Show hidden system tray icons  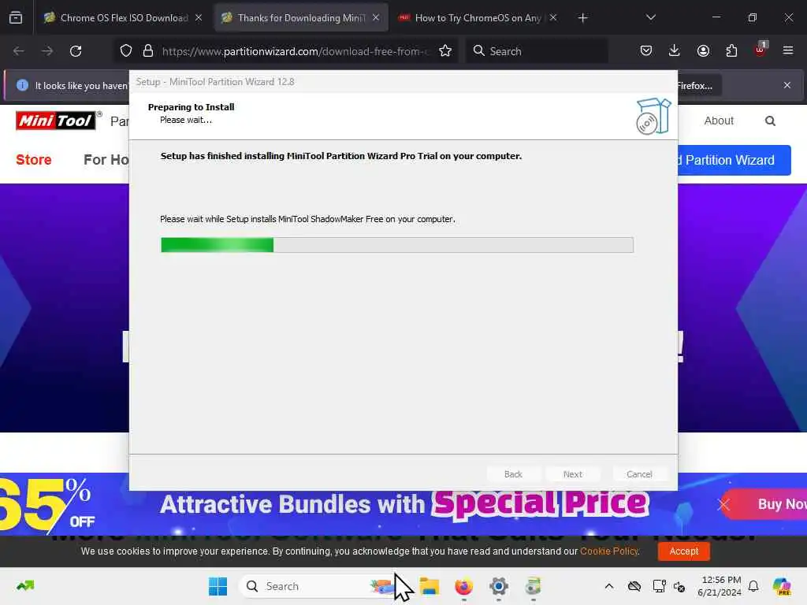click(609, 586)
